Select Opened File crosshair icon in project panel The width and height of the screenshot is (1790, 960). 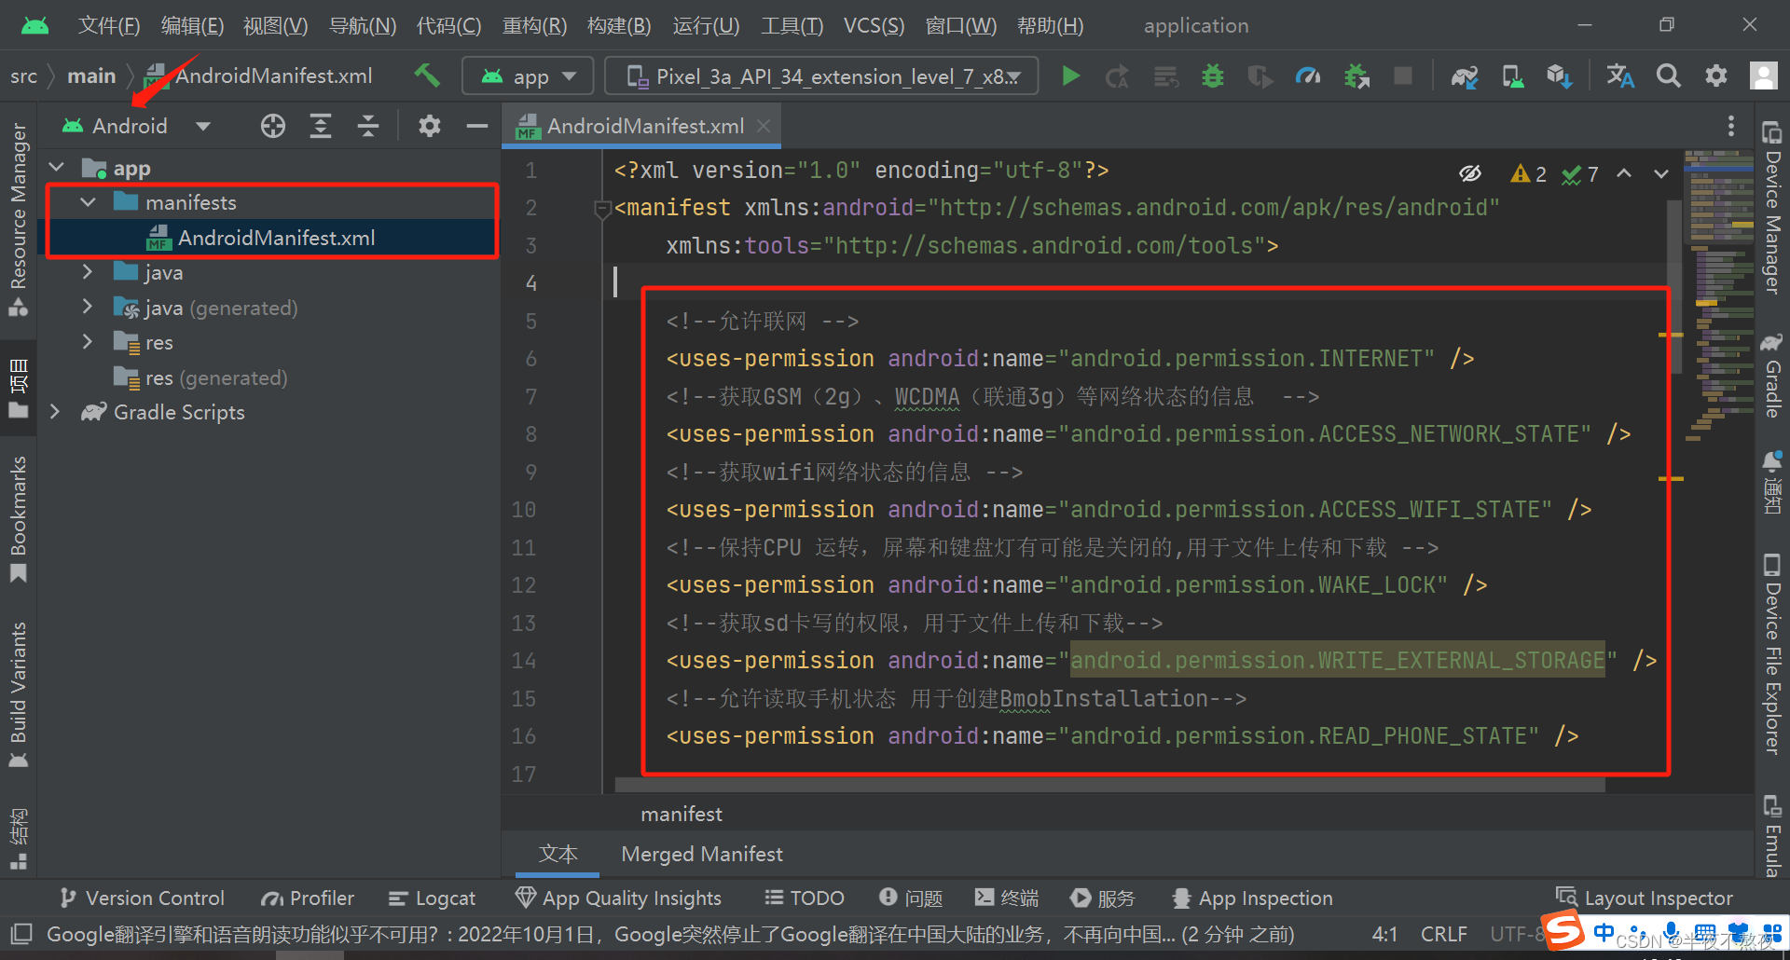click(x=273, y=125)
